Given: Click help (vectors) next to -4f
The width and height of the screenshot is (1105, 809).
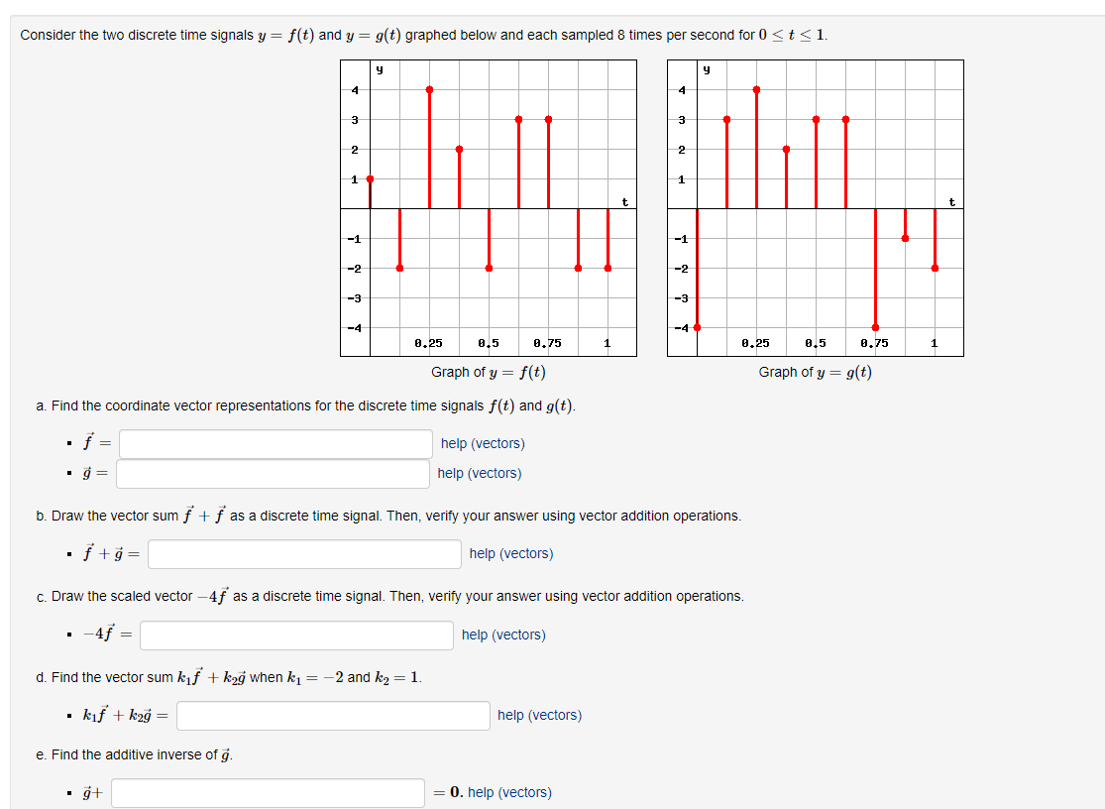Looking at the screenshot, I should click(x=502, y=635).
